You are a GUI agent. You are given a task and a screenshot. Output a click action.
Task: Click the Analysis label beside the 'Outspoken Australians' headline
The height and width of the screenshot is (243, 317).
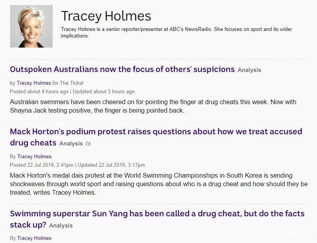[249, 70]
